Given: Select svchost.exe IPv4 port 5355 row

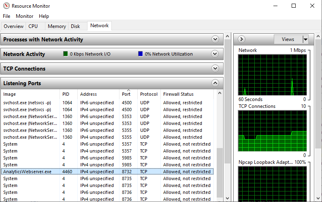Looking at the screenshot, I should coord(107,137).
